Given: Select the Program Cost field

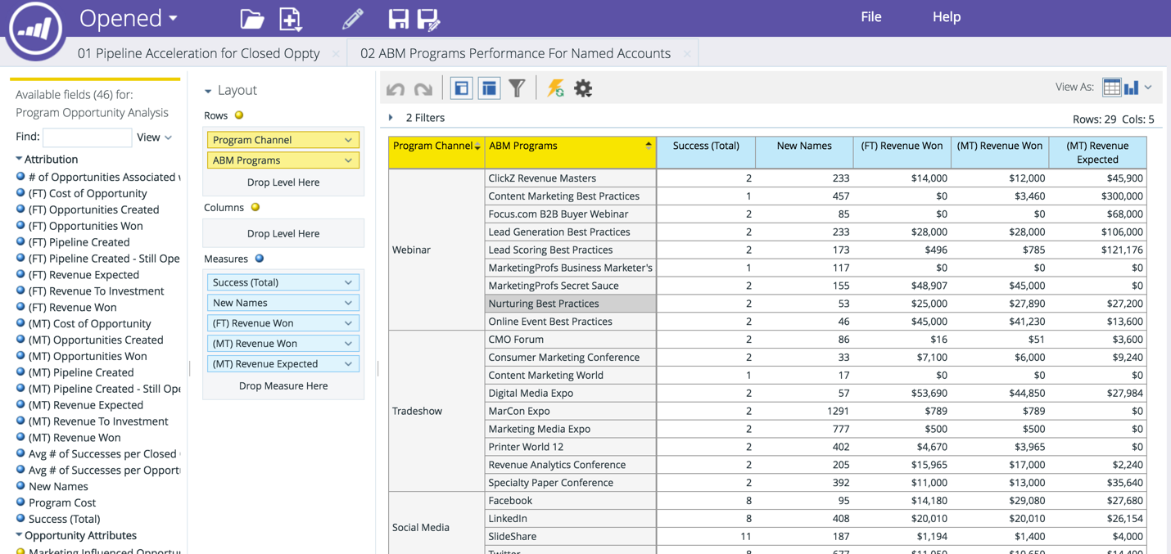Looking at the screenshot, I should click(62, 502).
